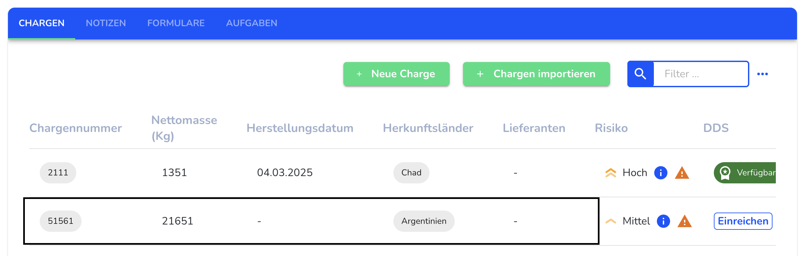
Task: Open the three-dot more options menu
Action: (x=762, y=74)
